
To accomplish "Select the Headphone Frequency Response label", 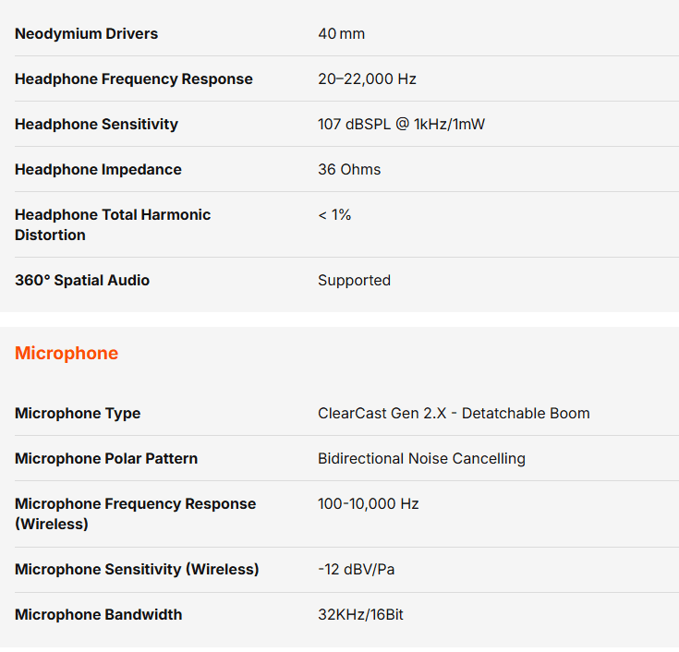I will pos(133,79).
